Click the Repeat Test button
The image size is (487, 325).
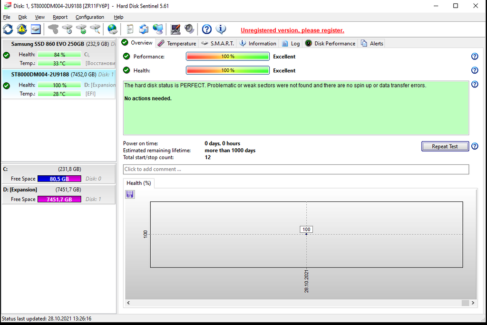point(445,146)
